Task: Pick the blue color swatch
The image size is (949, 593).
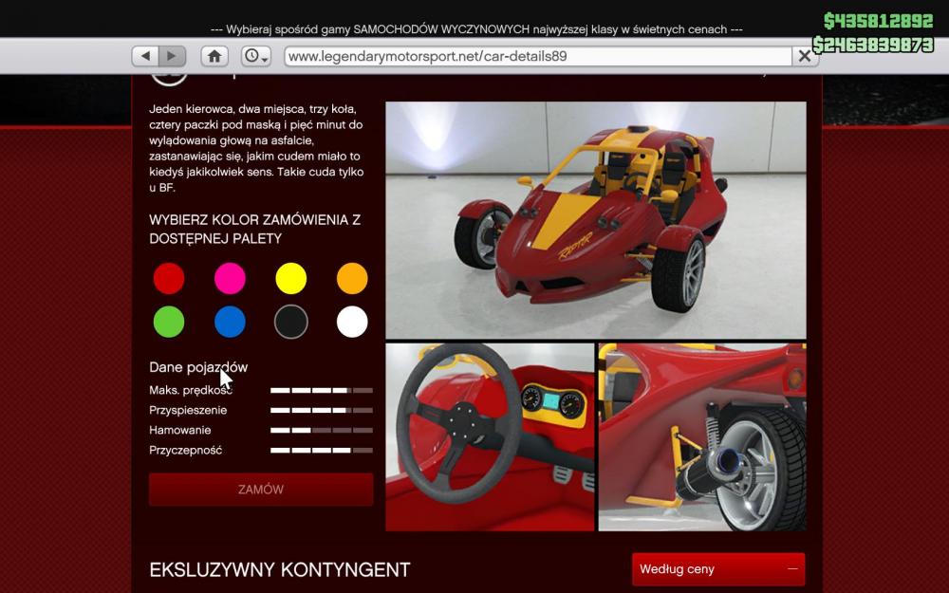Action: pos(230,322)
